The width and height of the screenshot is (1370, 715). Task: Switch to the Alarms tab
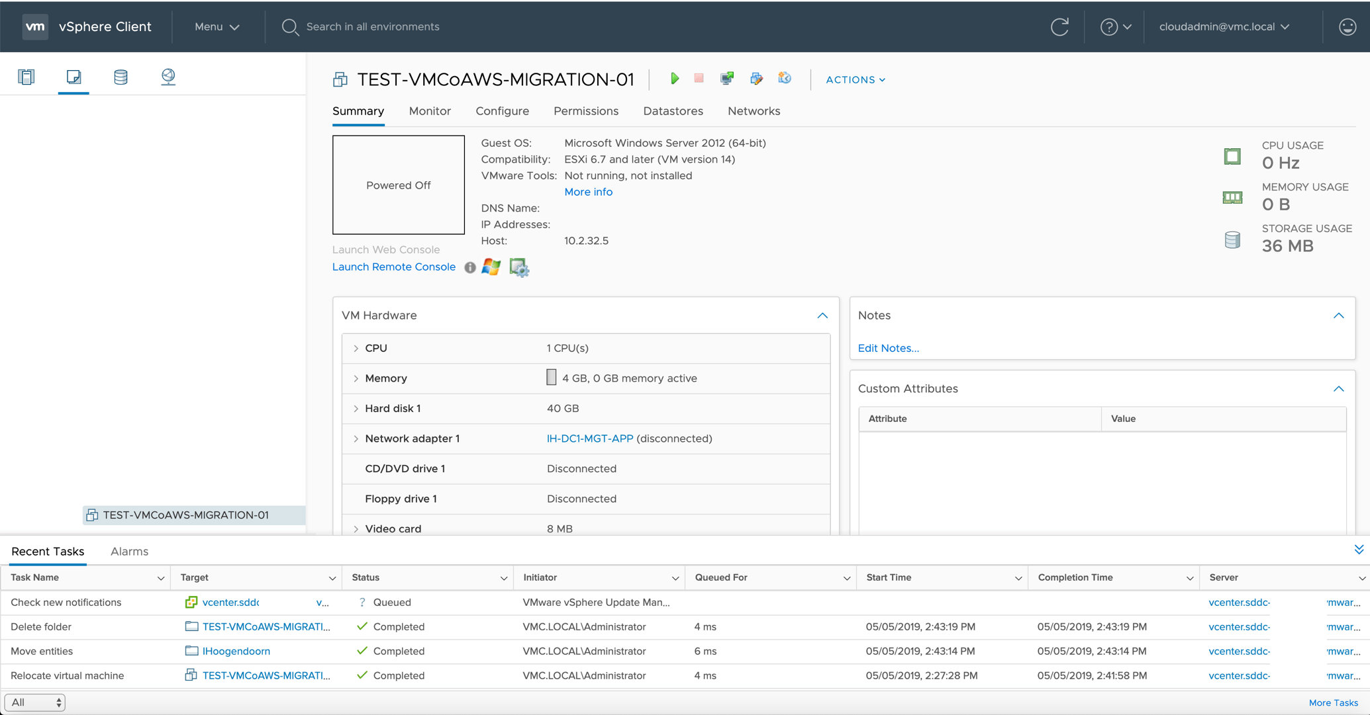coord(129,551)
